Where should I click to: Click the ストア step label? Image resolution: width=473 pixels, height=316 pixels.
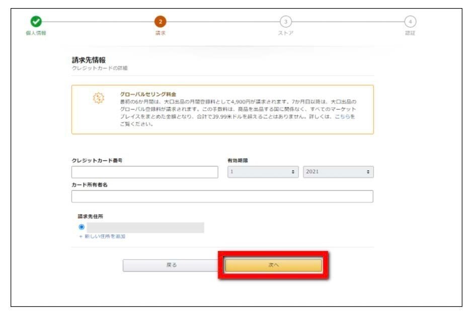click(286, 33)
